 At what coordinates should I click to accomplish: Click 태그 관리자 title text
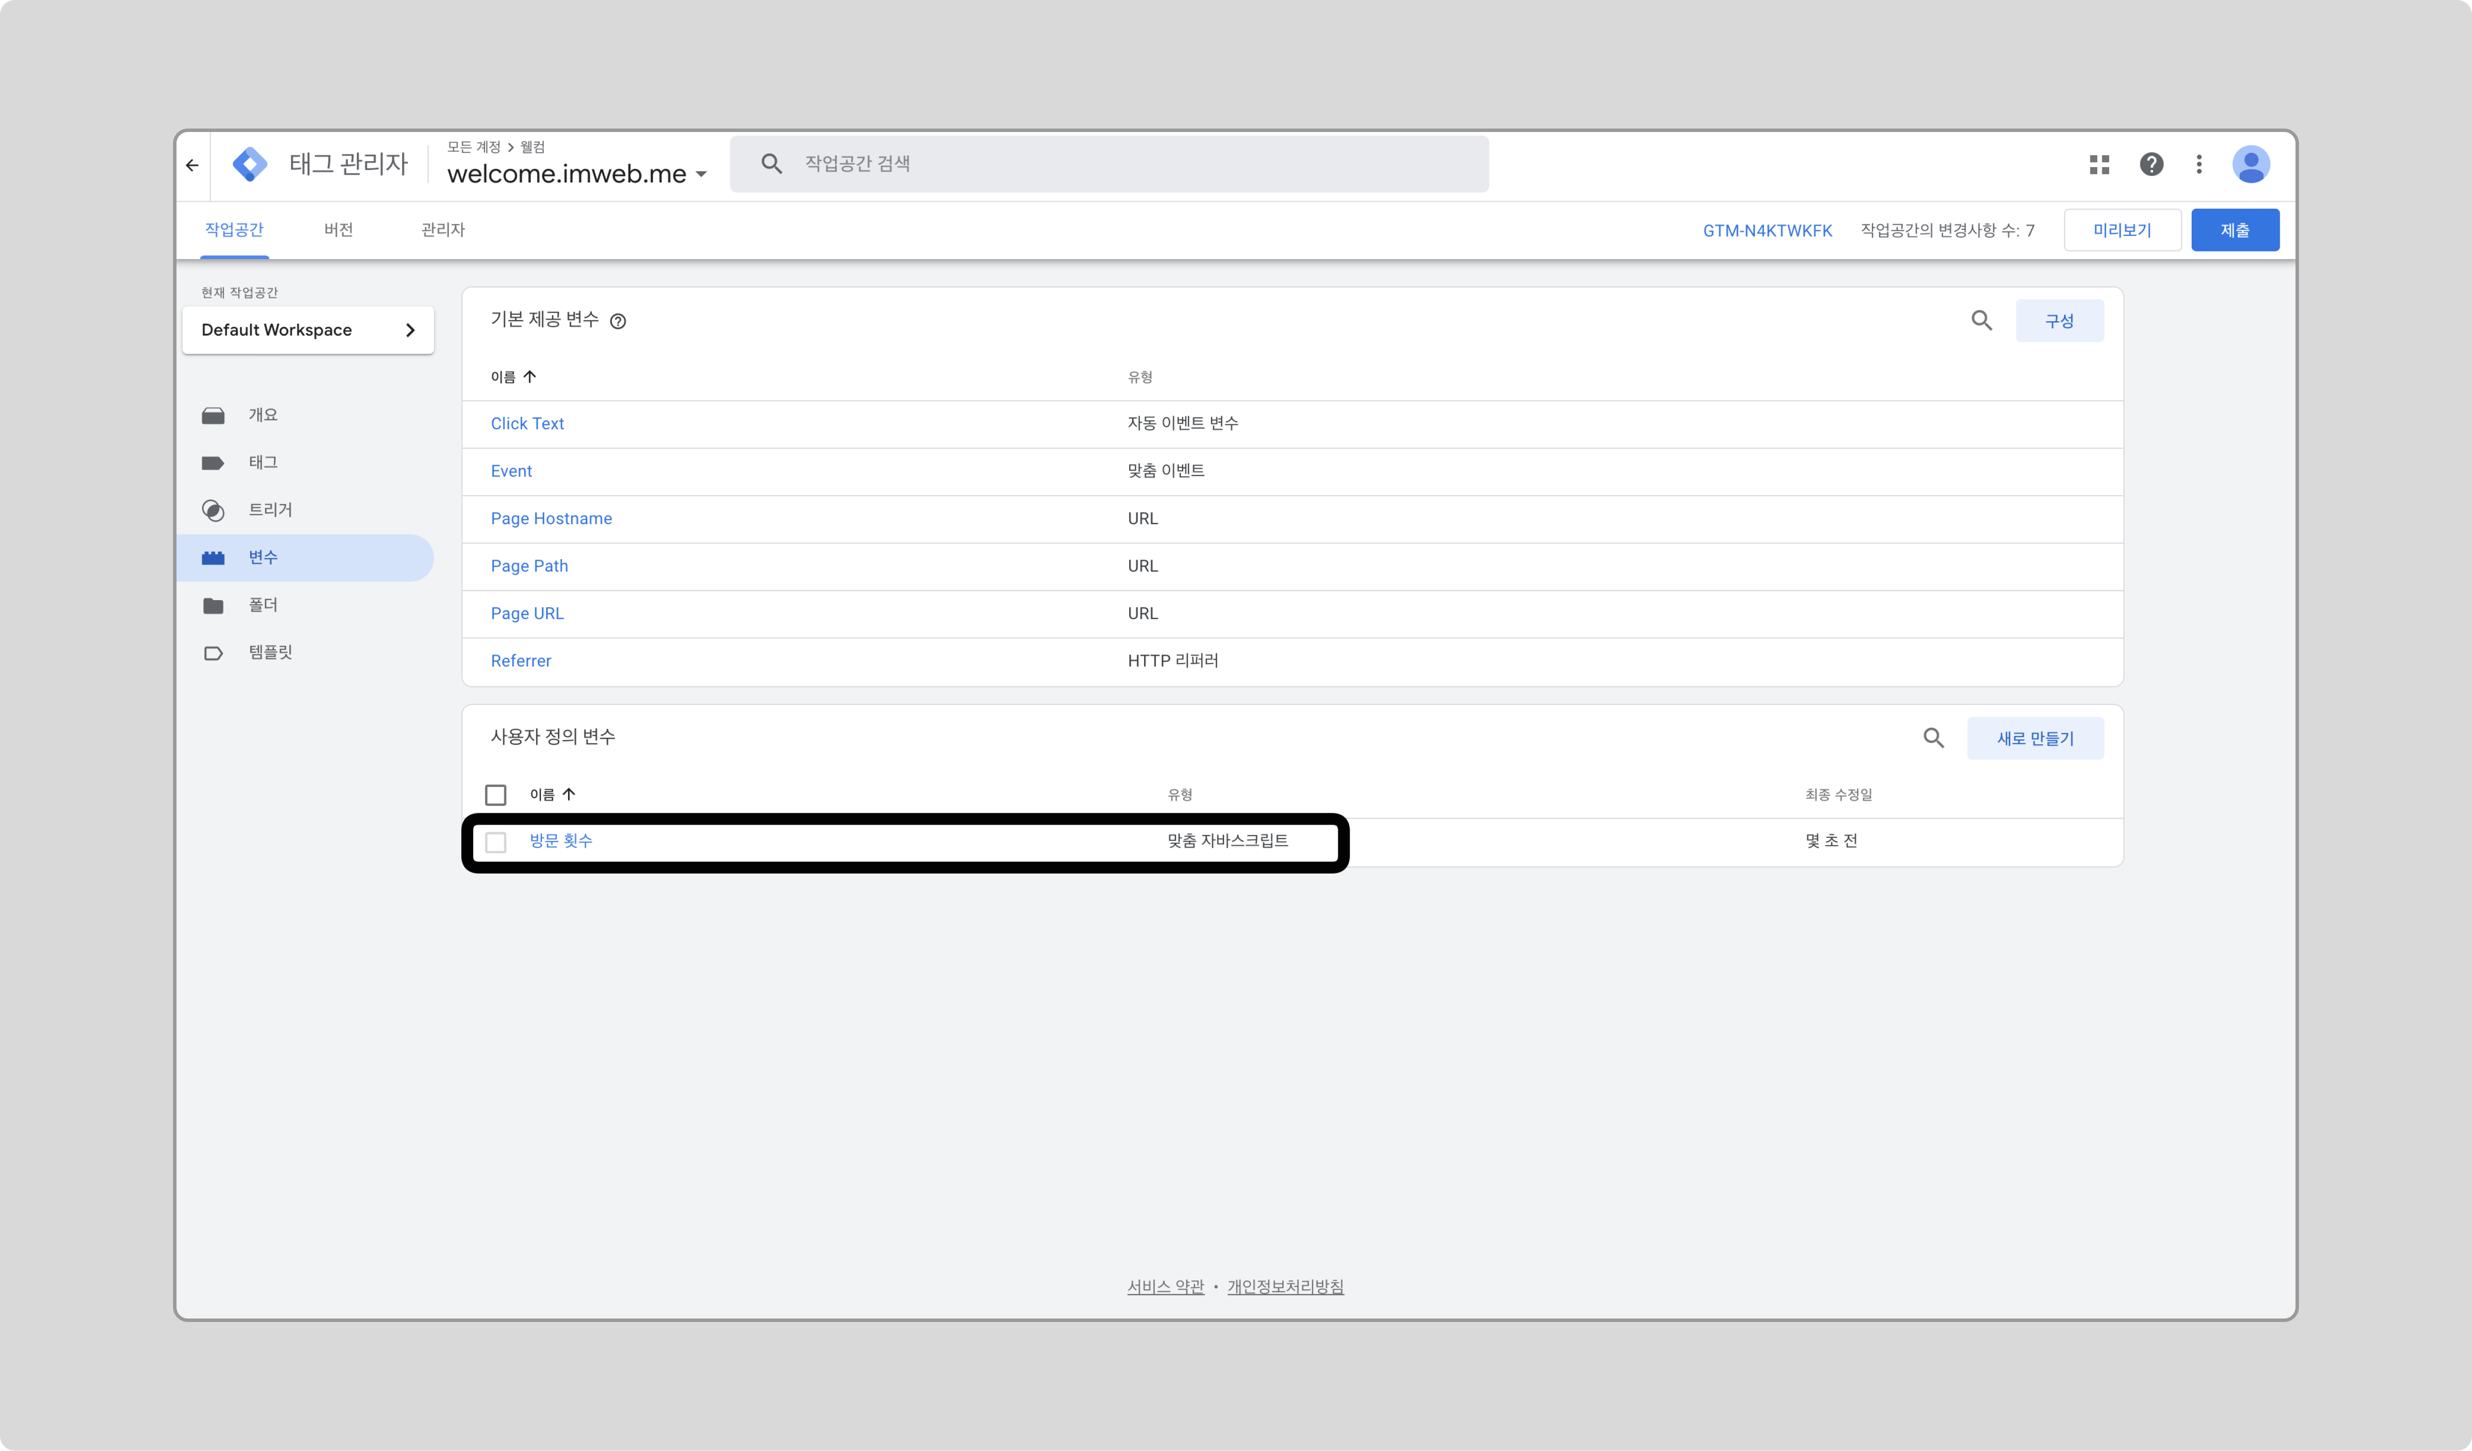click(x=348, y=164)
